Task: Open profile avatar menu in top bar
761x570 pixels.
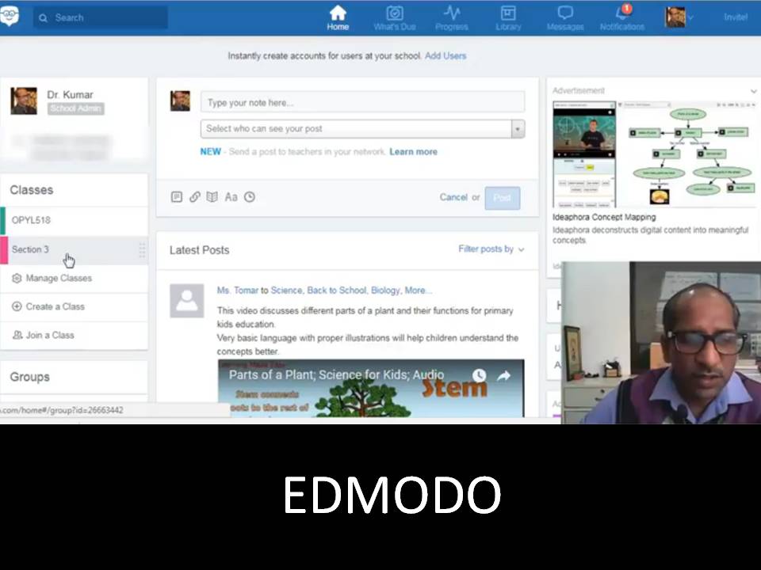Action: click(679, 17)
